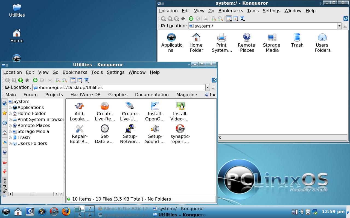This screenshot has height=218, width=350.
Task: Click the 12:59 pm panel clock
Action: tap(333, 211)
